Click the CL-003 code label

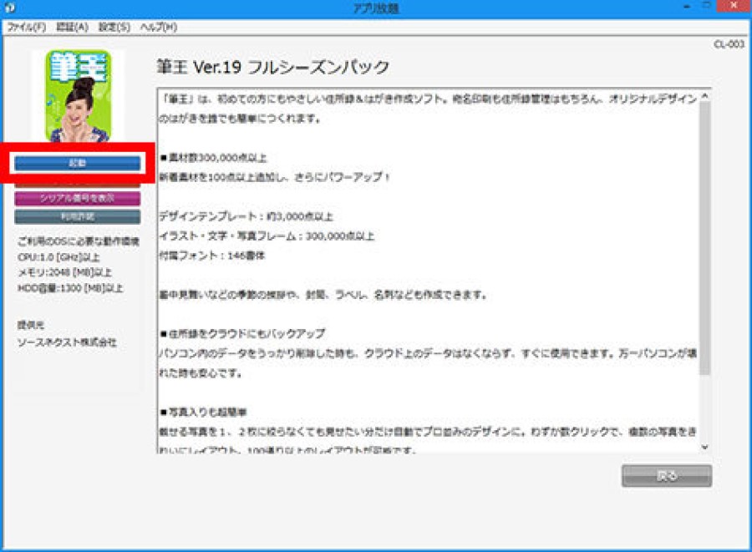pos(729,44)
